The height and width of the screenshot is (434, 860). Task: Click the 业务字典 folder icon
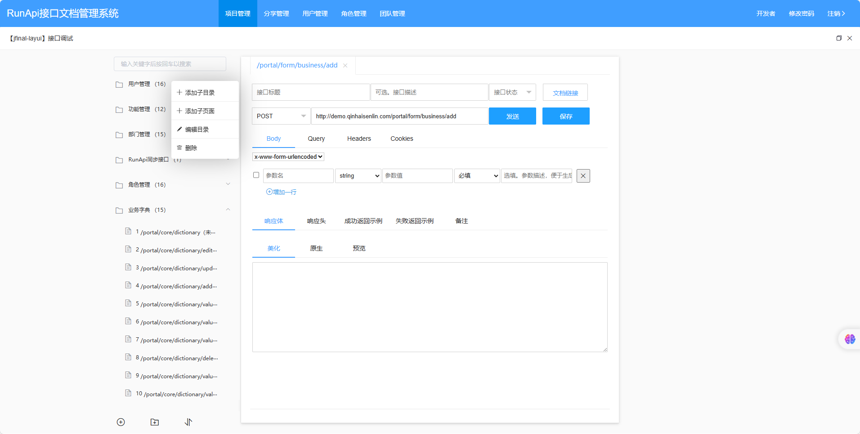pyautogui.click(x=119, y=210)
